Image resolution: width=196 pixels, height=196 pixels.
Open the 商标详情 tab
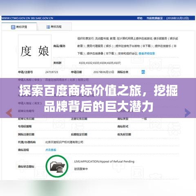click(x=19, y=27)
